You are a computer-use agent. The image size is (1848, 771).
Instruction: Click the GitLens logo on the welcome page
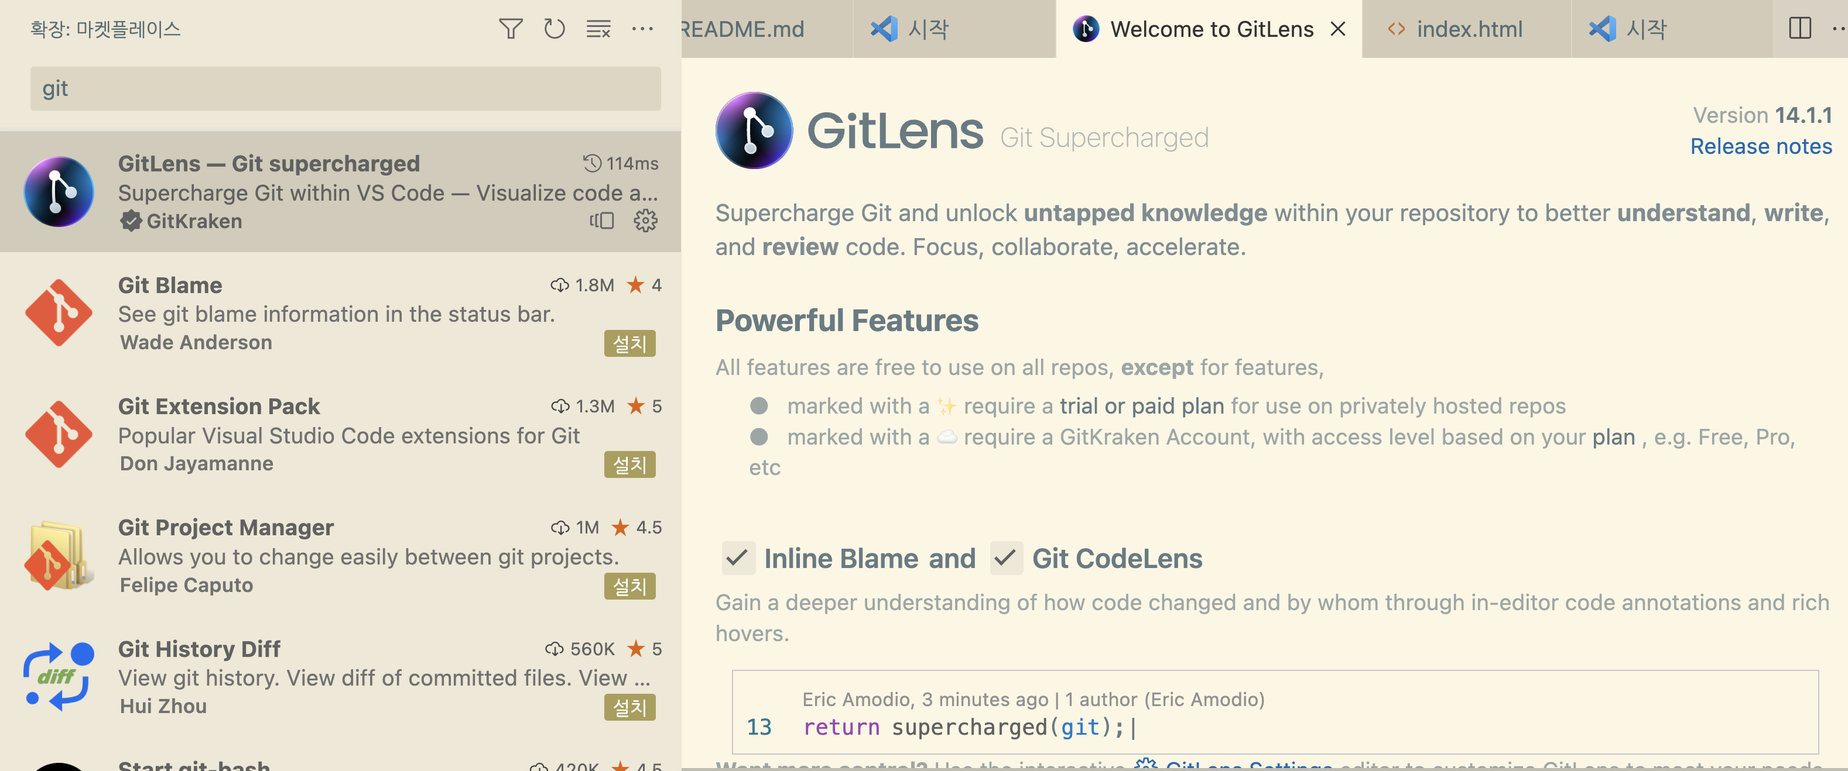point(754,130)
